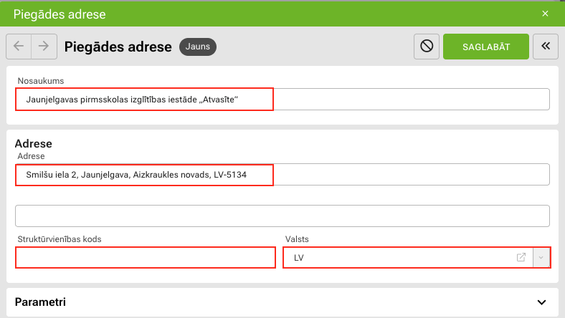Click the Jauns status badge

pos(198,47)
